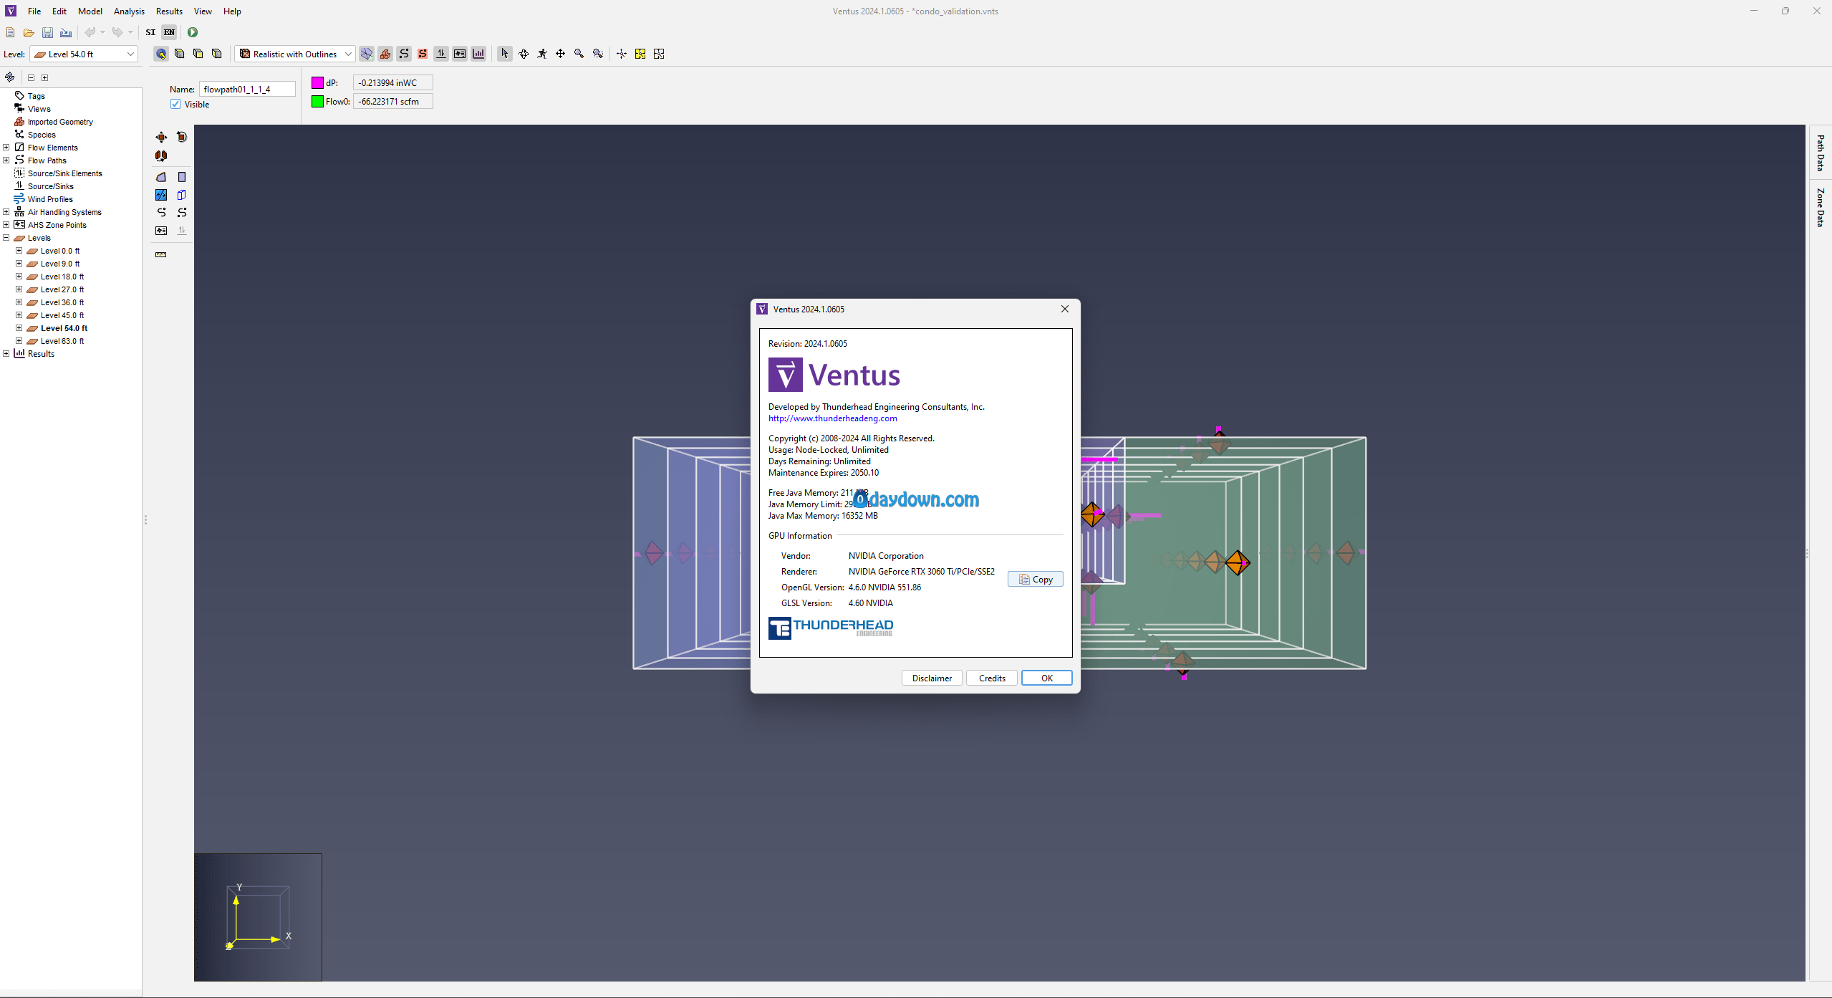
Task: Click the yellow Fit View icon
Action: [640, 54]
